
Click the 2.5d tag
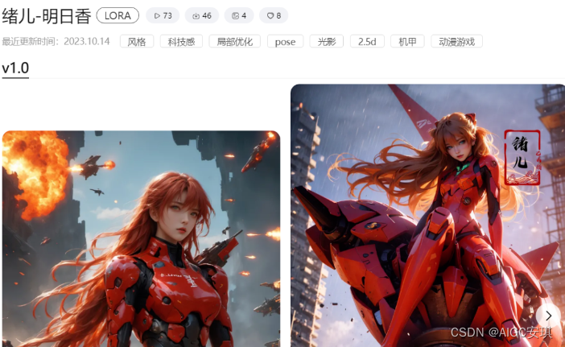[367, 41]
